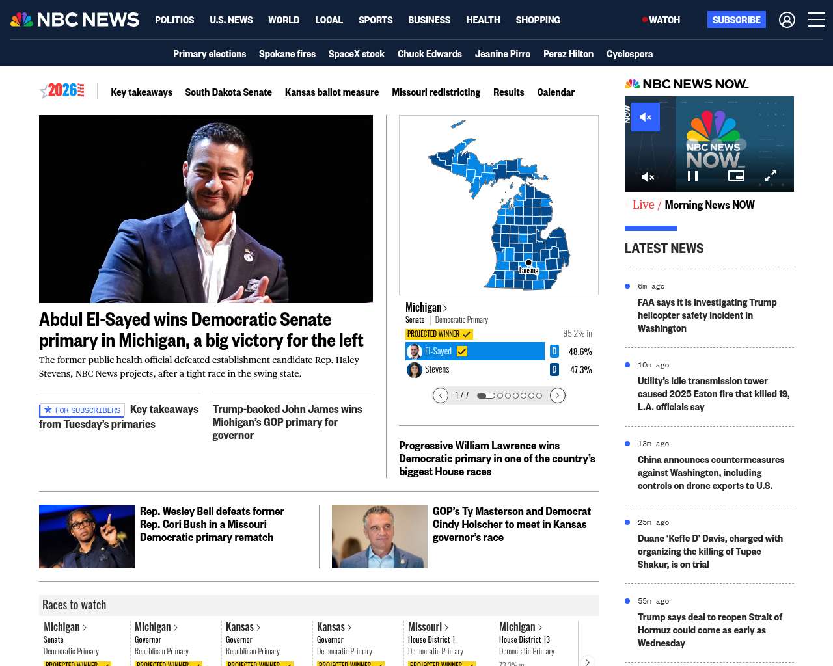This screenshot has width=833, height=666.
Task: Open the Shopping section
Action: 538,20
